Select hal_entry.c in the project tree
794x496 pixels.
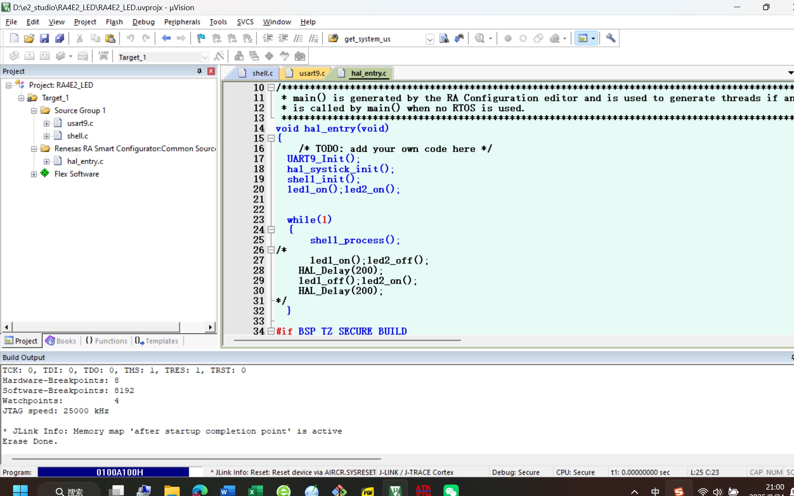pyautogui.click(x=85, y=162)
